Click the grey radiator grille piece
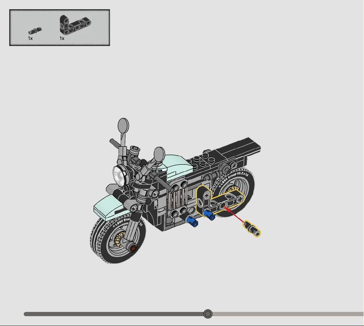Viewport: 364px width, 326px height. [178, 198]
